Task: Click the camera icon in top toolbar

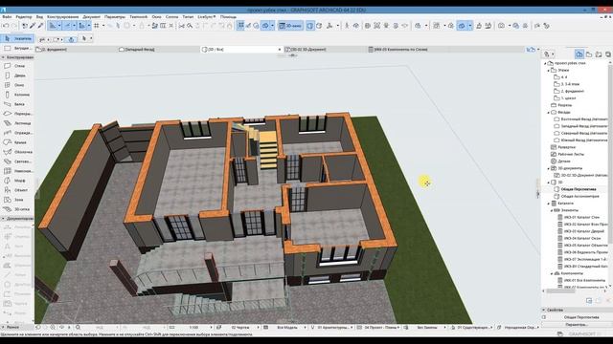Action: pyautogui.click(x=501, y=26)
